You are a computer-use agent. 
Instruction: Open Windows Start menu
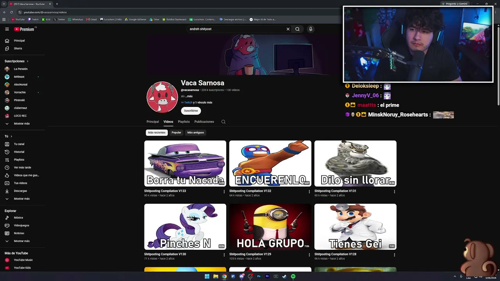[x=207, y=276]
